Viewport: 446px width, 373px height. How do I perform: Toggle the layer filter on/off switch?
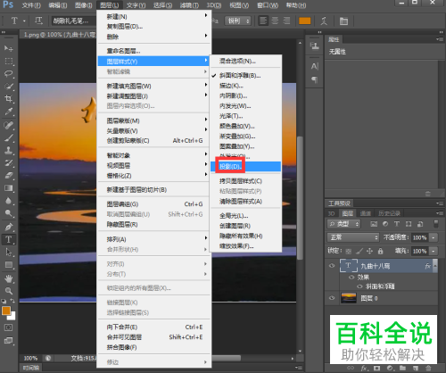coord(436,224)
